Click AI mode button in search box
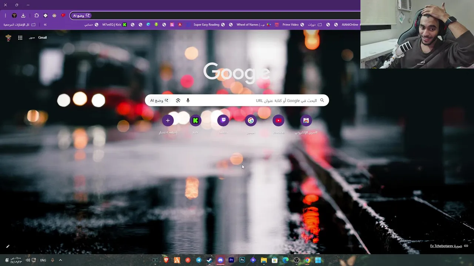This screenshot has height=266, width=474. point(159,100)
